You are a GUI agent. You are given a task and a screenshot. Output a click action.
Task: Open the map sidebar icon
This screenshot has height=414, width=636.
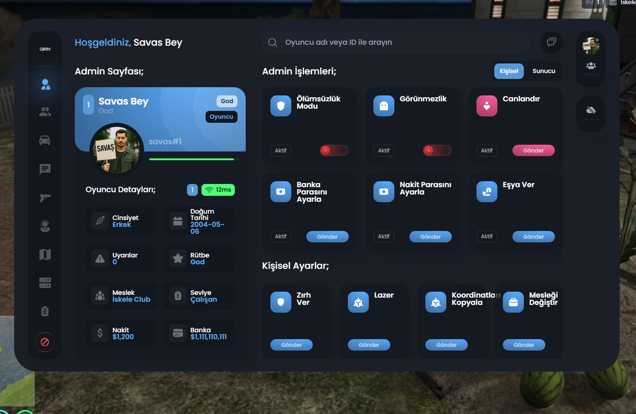point(45,254)
